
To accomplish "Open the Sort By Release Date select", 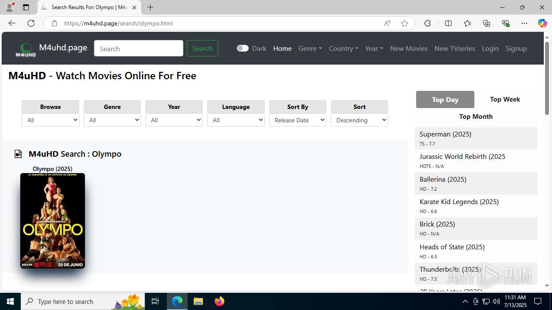I will pos(298,120).
